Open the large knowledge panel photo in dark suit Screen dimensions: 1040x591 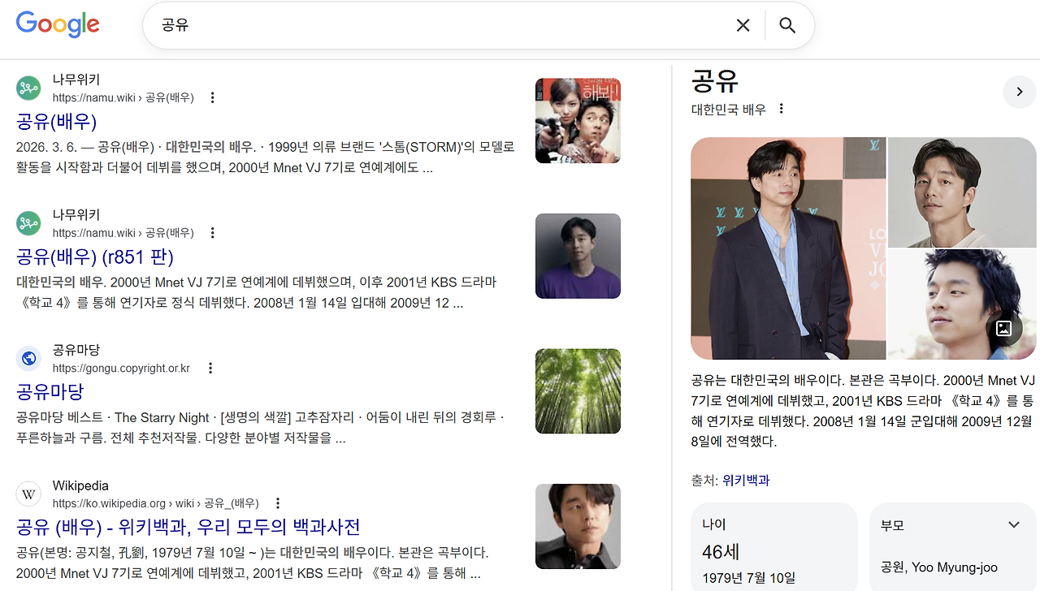(788, 248)
